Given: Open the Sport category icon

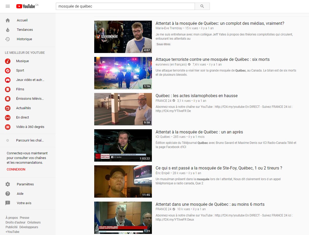Looking at the screenshot, I should [8, 70].
